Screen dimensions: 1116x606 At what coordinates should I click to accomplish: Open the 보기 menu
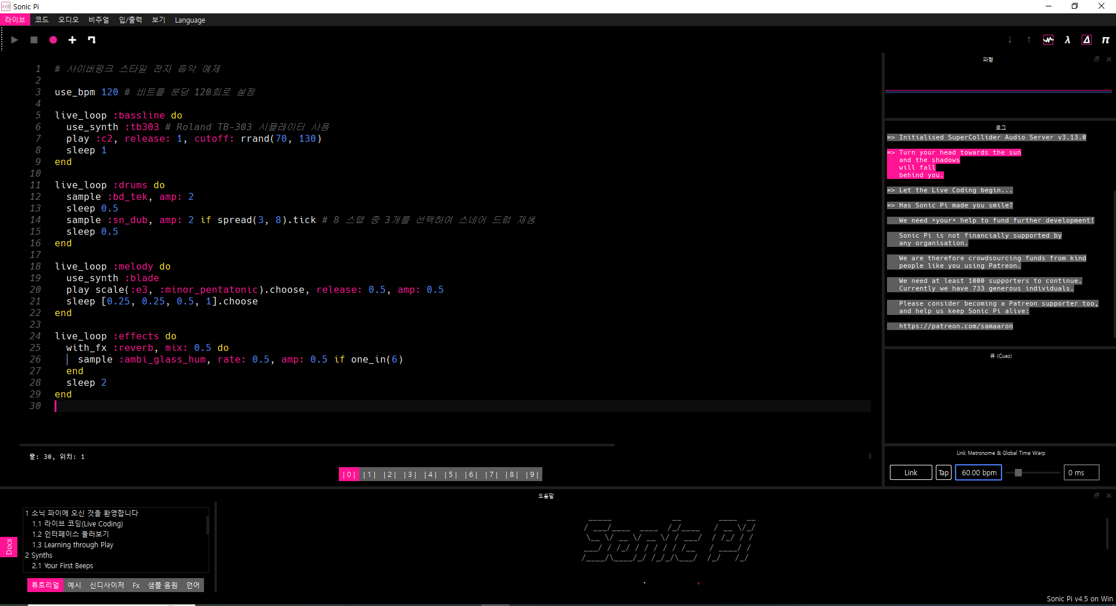(x=159, y=20)
